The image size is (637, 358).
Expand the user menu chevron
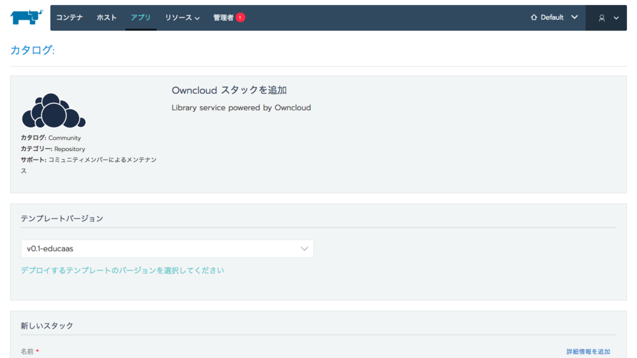click(x=616, y=18)
